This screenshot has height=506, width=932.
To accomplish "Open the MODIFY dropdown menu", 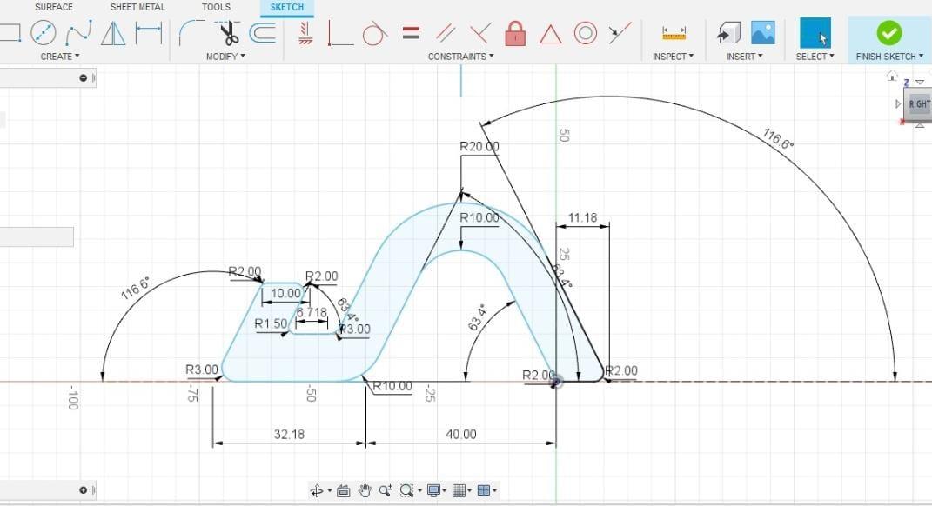I will (x=225, y=57).
